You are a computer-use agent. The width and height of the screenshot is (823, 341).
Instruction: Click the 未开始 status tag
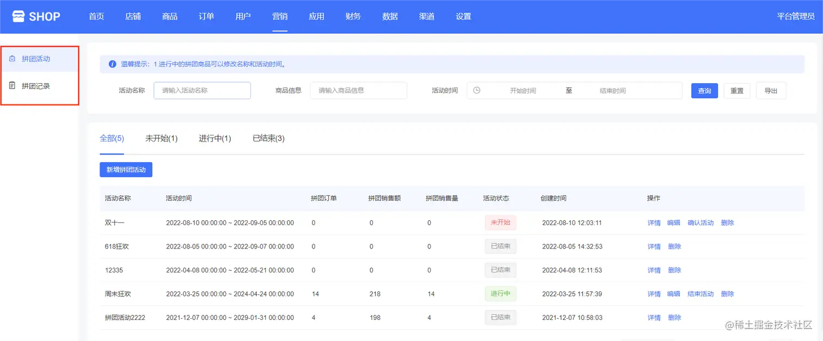point(500,222)
